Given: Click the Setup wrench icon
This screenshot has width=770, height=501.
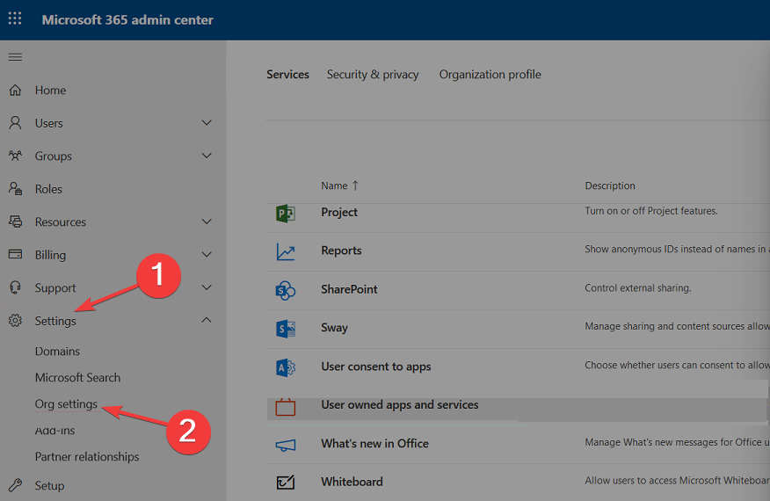Looking at the screenshot, I should (x=15, y=485).
